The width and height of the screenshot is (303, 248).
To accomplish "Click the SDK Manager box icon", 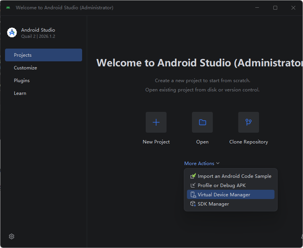I will 193,204.
